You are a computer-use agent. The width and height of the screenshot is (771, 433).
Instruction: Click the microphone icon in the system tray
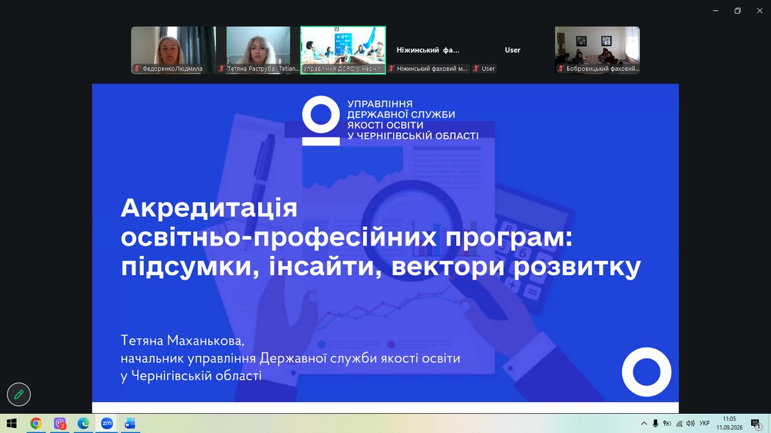click(655, 423)
